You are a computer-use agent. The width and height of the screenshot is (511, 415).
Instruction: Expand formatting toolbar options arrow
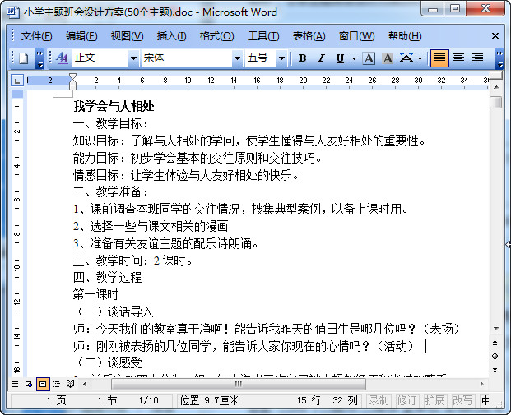click(499, 58)
